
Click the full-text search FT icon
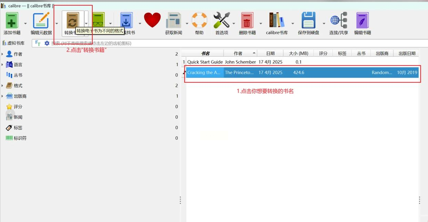(38, 43)
